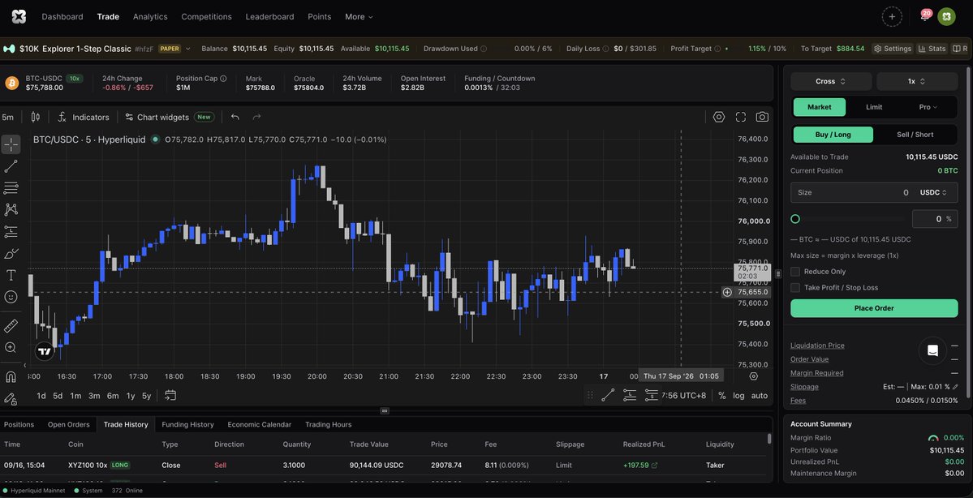
Task: Activate the zoom in tool
Action: pyautogui.click(x=11, y=347)
